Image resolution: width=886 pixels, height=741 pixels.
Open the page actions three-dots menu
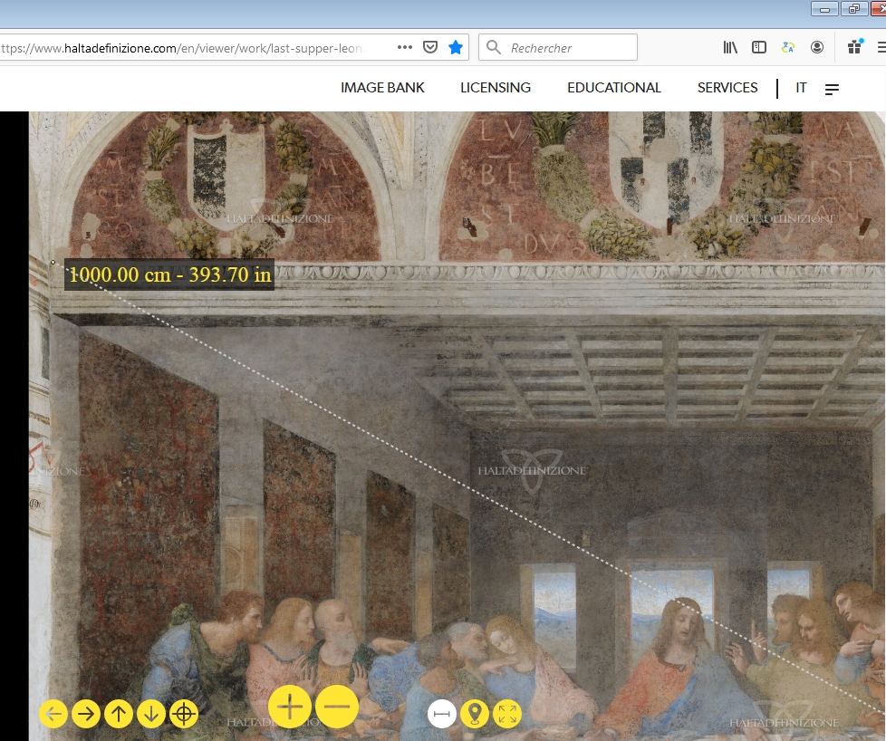coord(405,47)
